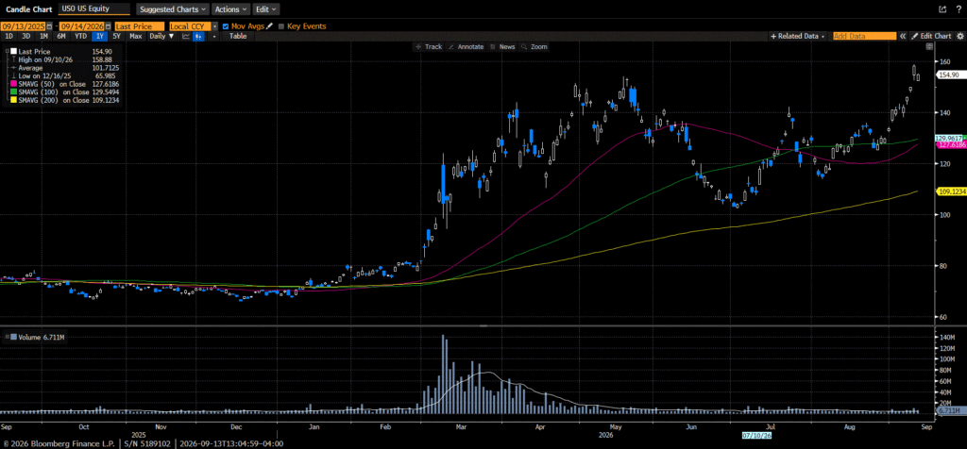The height and width of the screenshot is (449, 967).
Task: Select the candle chart type icon
Action: pos(198,37)
